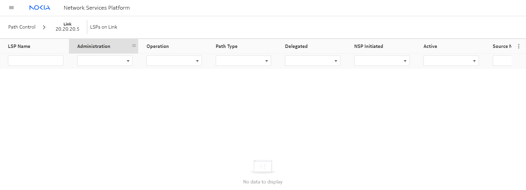Image resolution: width=526 pixels, height=190 pixels.
Task: Go to Path Control breadcrumb
Action: (22, 27)
